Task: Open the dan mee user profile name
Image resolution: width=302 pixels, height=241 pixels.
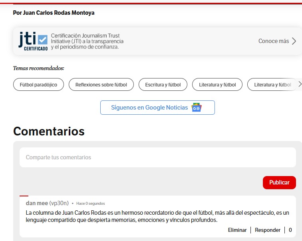Action: tap(37, 203)
